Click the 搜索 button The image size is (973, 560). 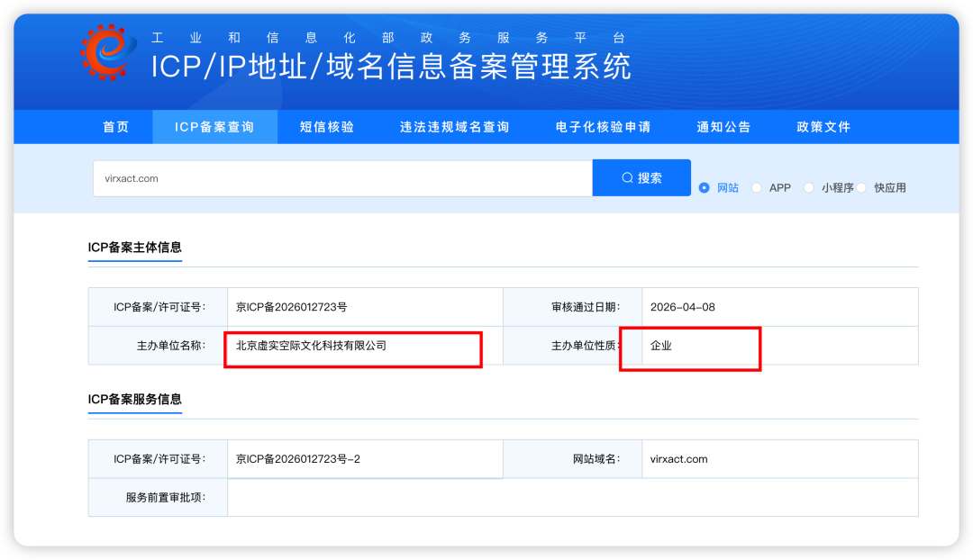641,178
